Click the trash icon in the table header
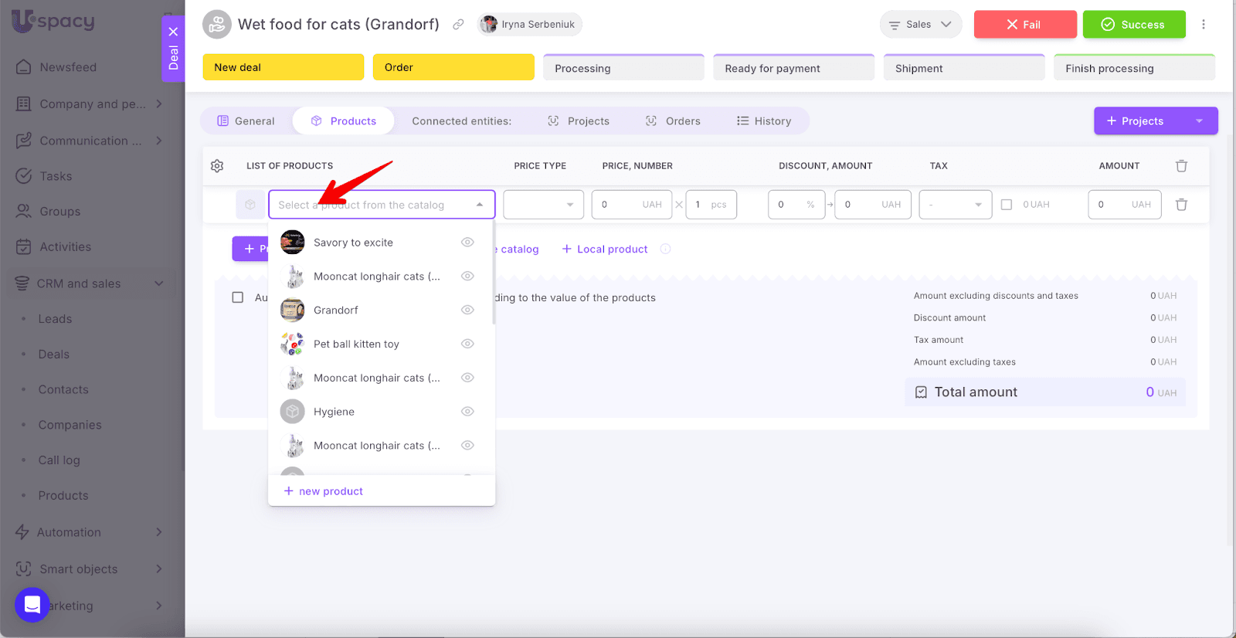 tap(1181, 166)
